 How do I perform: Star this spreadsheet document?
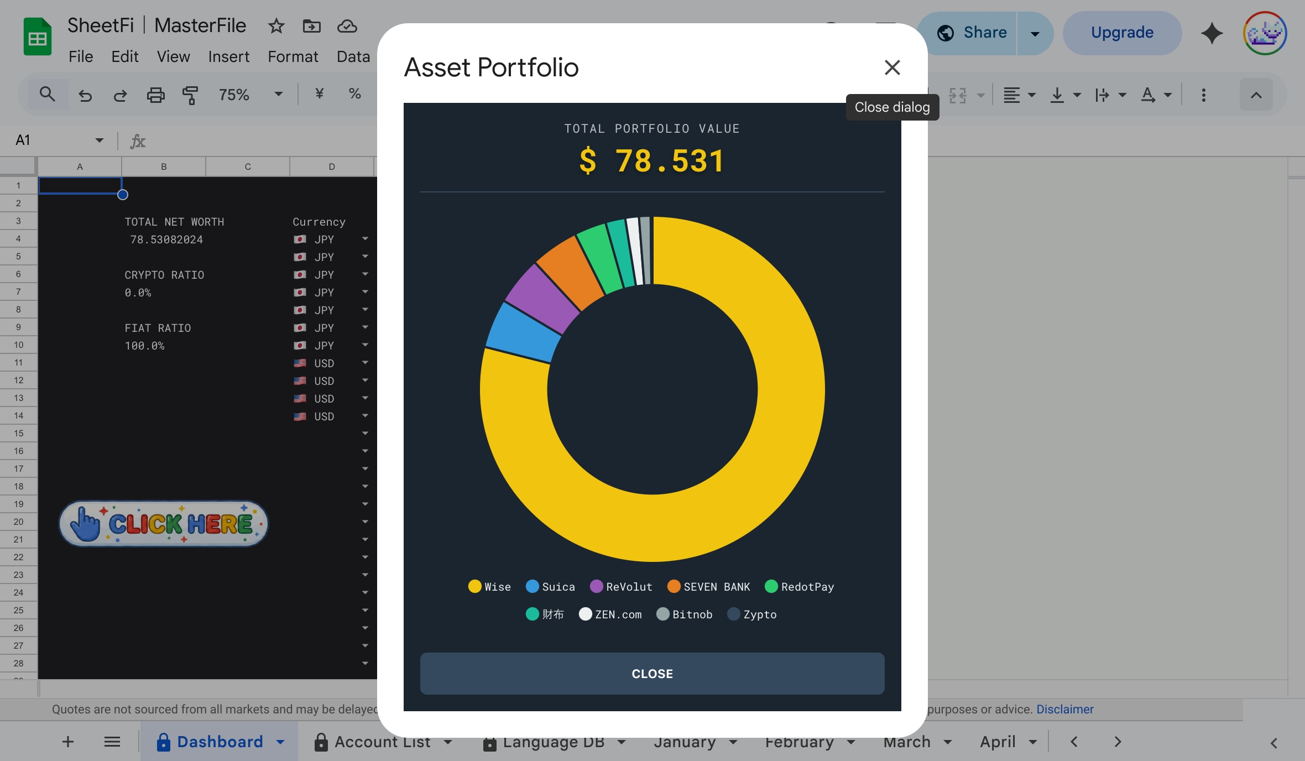click(276, 26)
